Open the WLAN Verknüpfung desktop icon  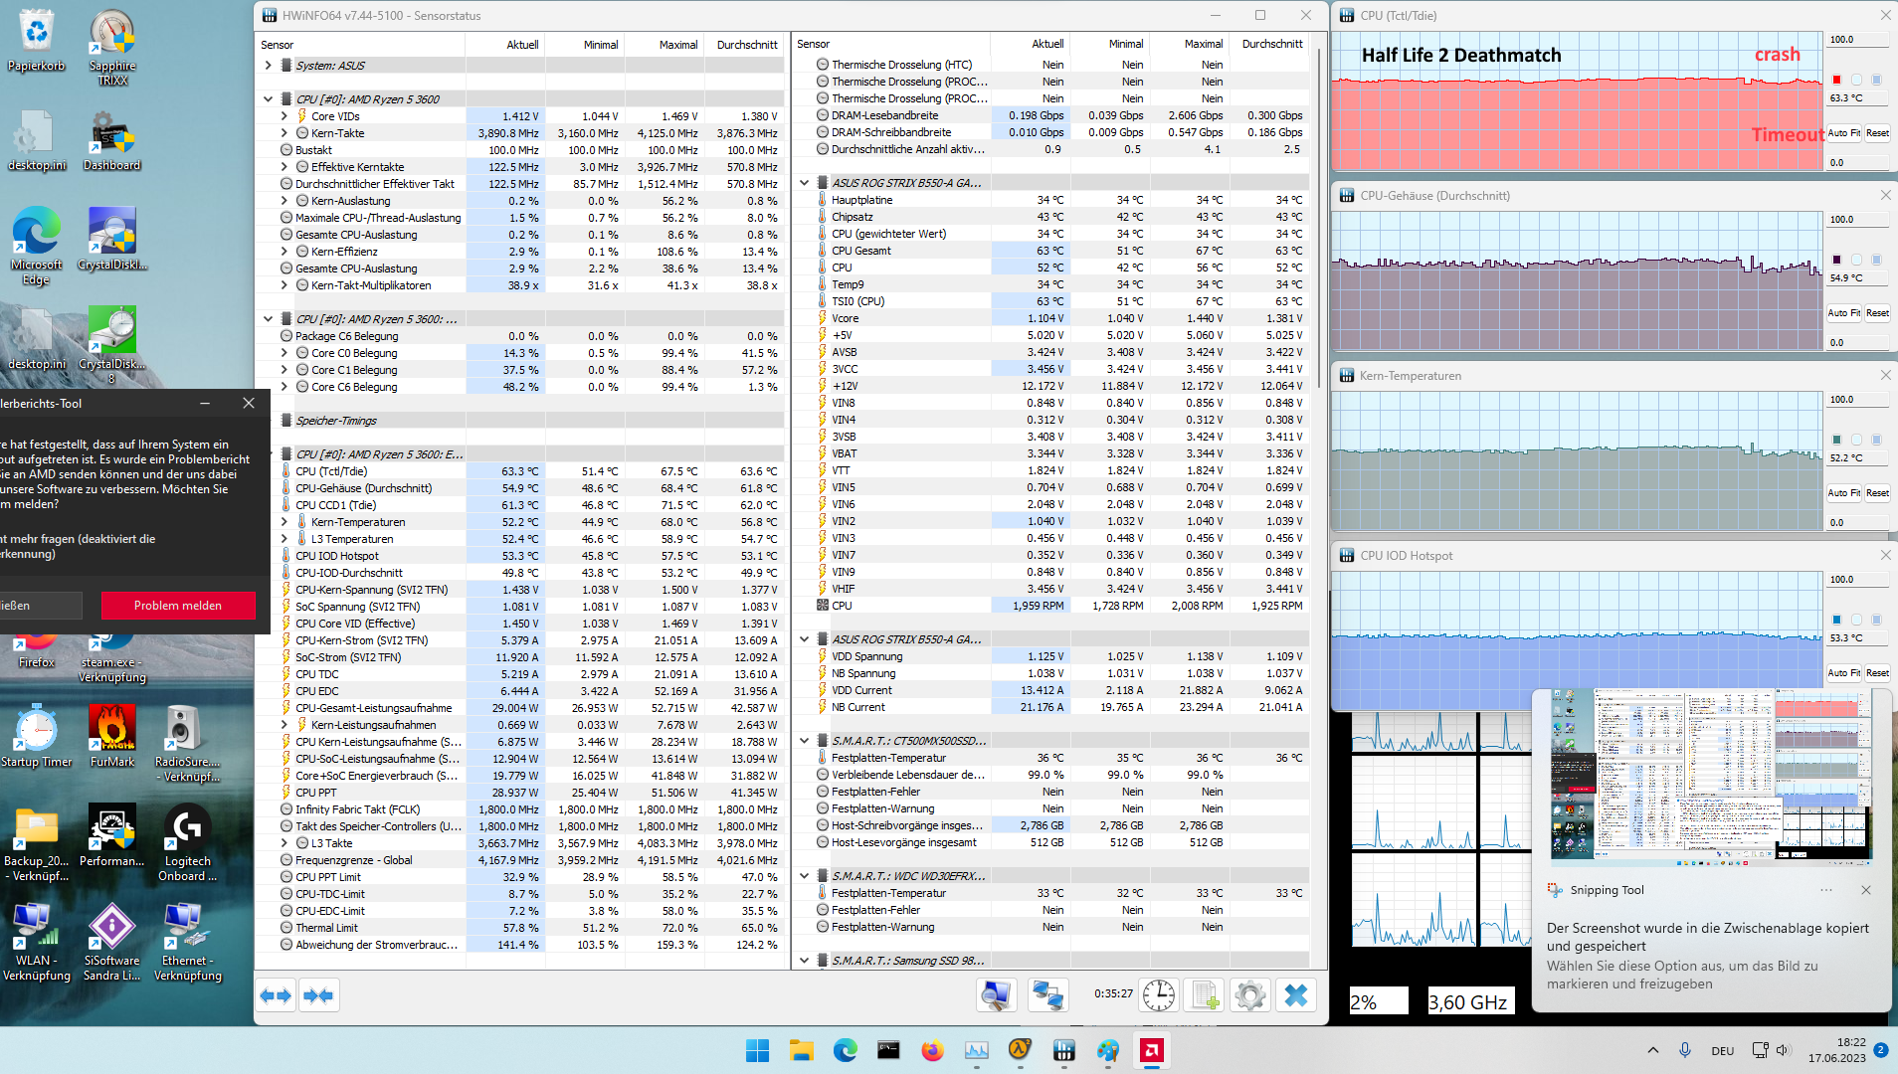tap(37, 943)
